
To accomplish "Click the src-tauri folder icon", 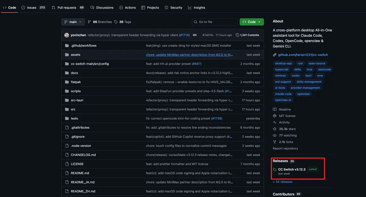I will point(67,100).
